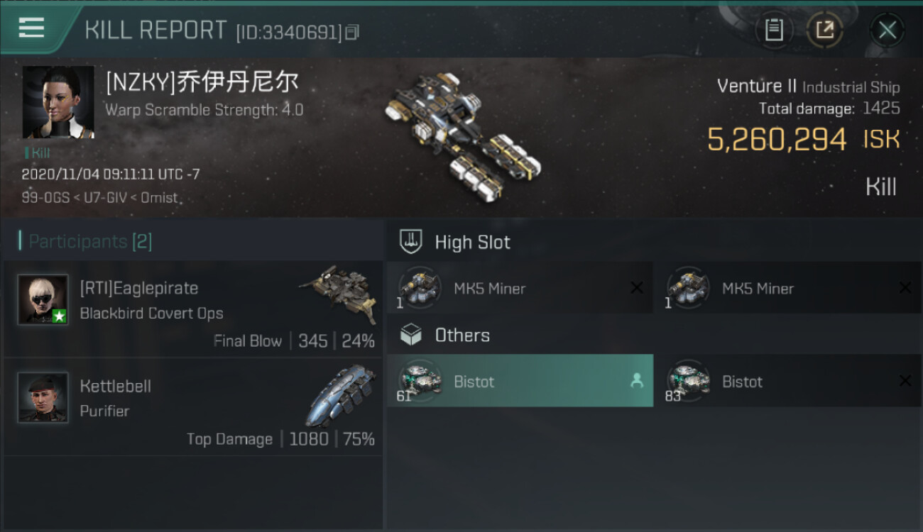Open Kettlebell's pilot portrait

43,397
